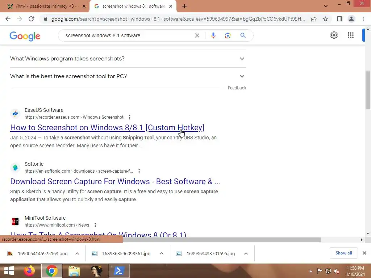Switch to '/hm/ - passionate intimacy' tab
The height and width of the screenshot is (278, 371).
pyautogui.click(x=44, y=6)
